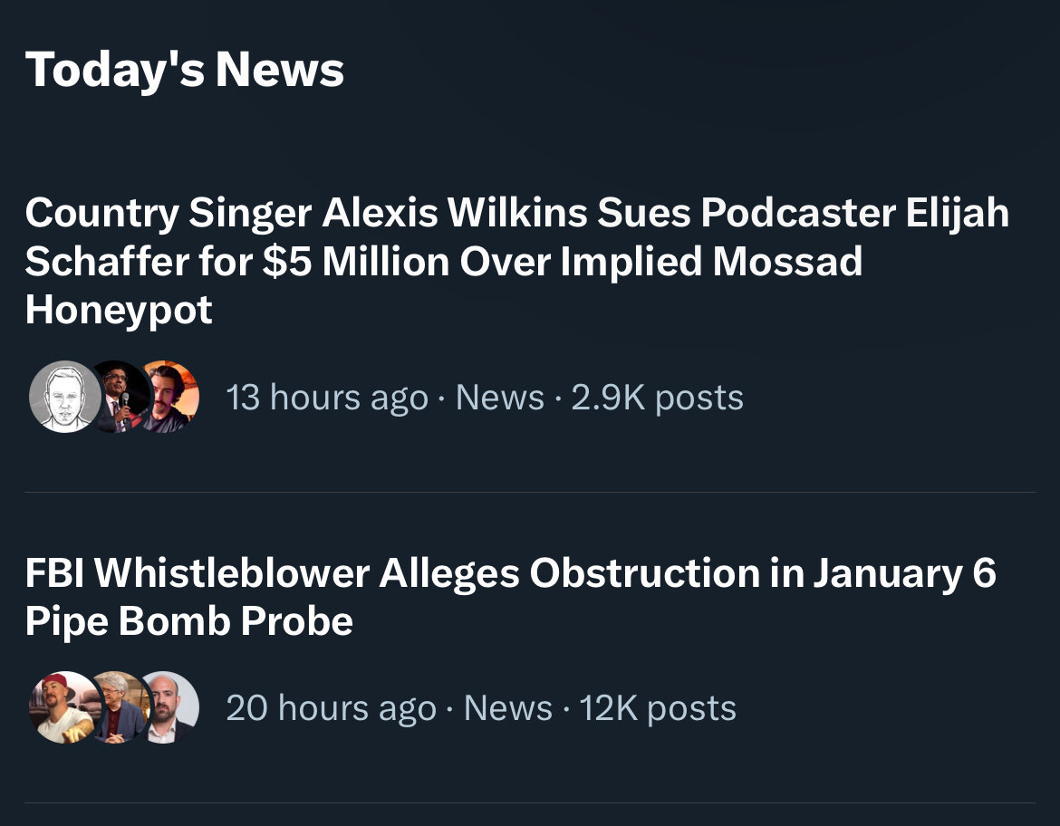
Task: View the "12K posts" count
Action: [658, 707]
